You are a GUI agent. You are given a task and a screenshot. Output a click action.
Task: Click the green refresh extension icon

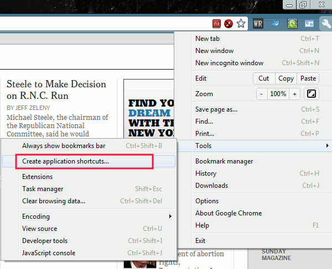coord(292,23)
